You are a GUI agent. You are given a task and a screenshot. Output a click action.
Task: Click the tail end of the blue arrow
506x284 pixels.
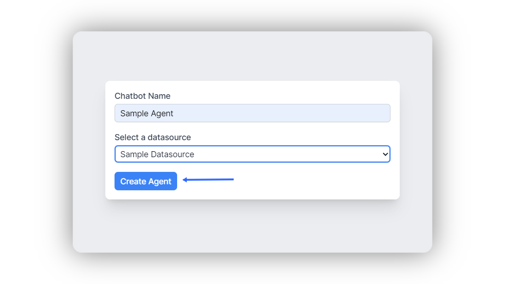point(232,179)
